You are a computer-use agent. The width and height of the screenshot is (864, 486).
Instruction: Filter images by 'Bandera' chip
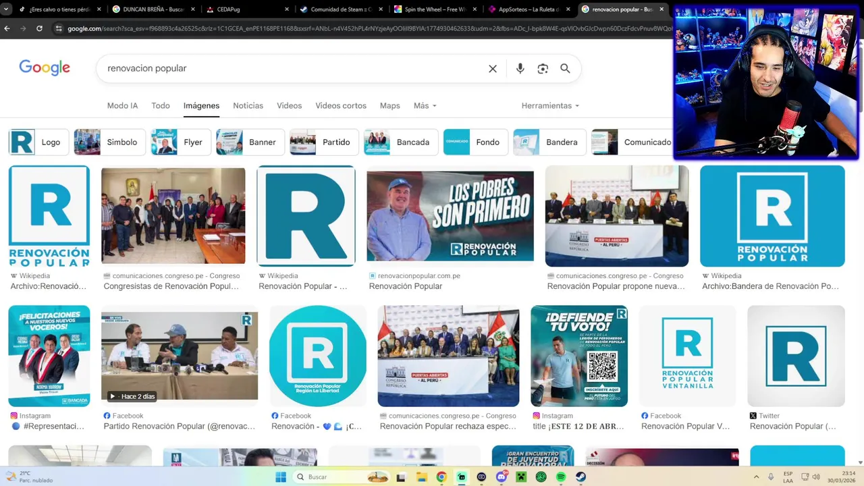point(550,142)
